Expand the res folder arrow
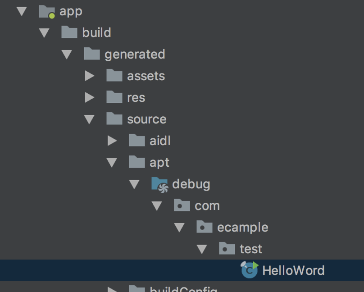Image resolution: width=364 pixels, height=292 pixels. coord(90,98)
